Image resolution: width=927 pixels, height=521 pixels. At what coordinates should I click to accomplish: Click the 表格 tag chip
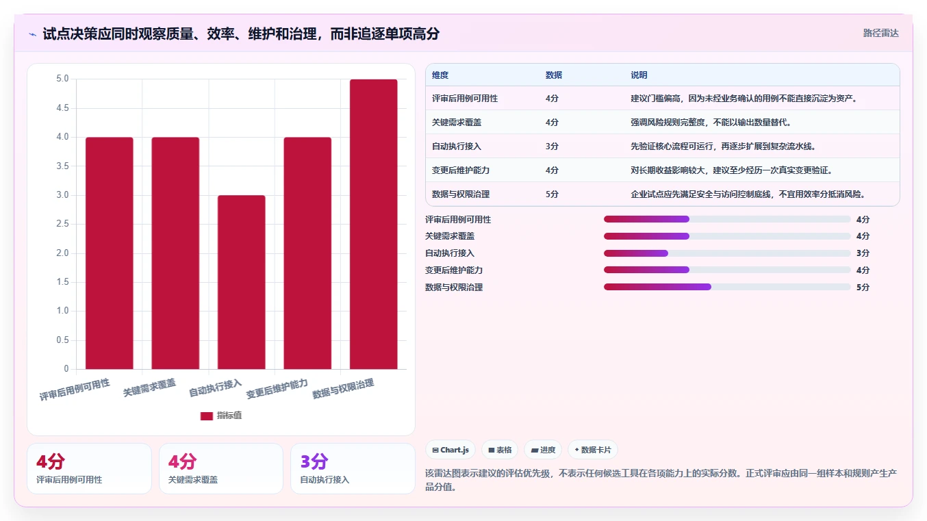click(x=500, y=450)
